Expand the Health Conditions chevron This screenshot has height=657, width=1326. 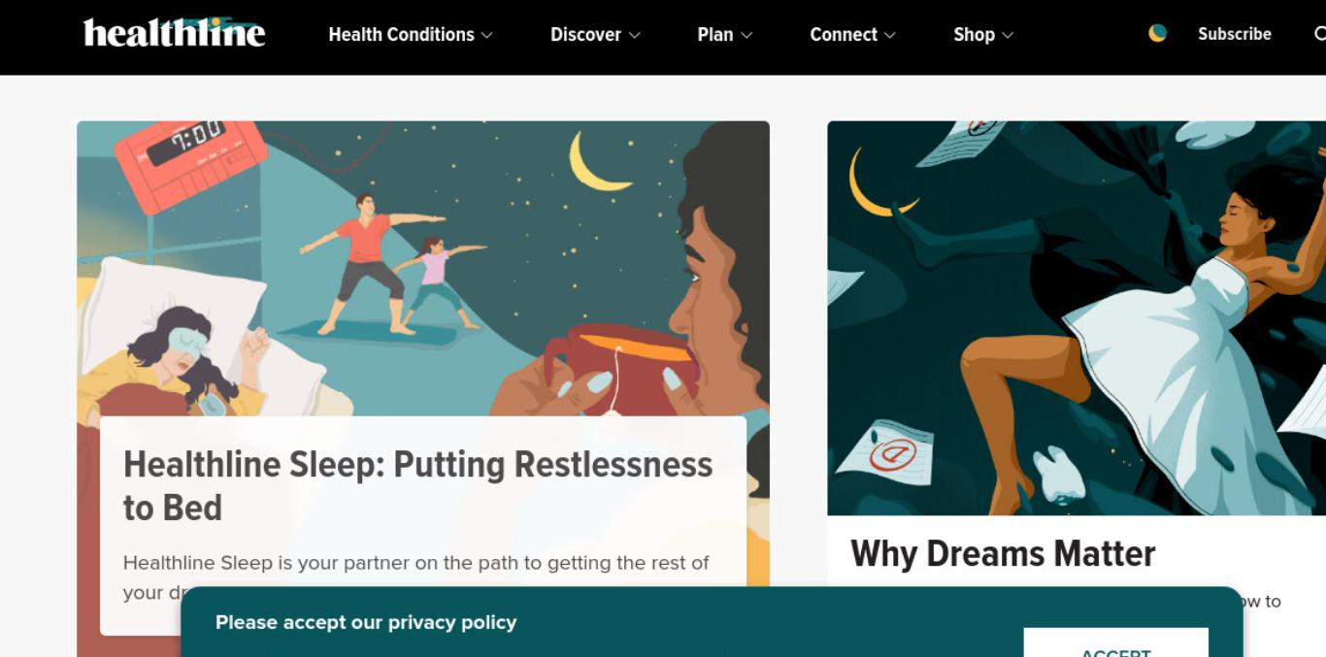(x=487, y=35)
